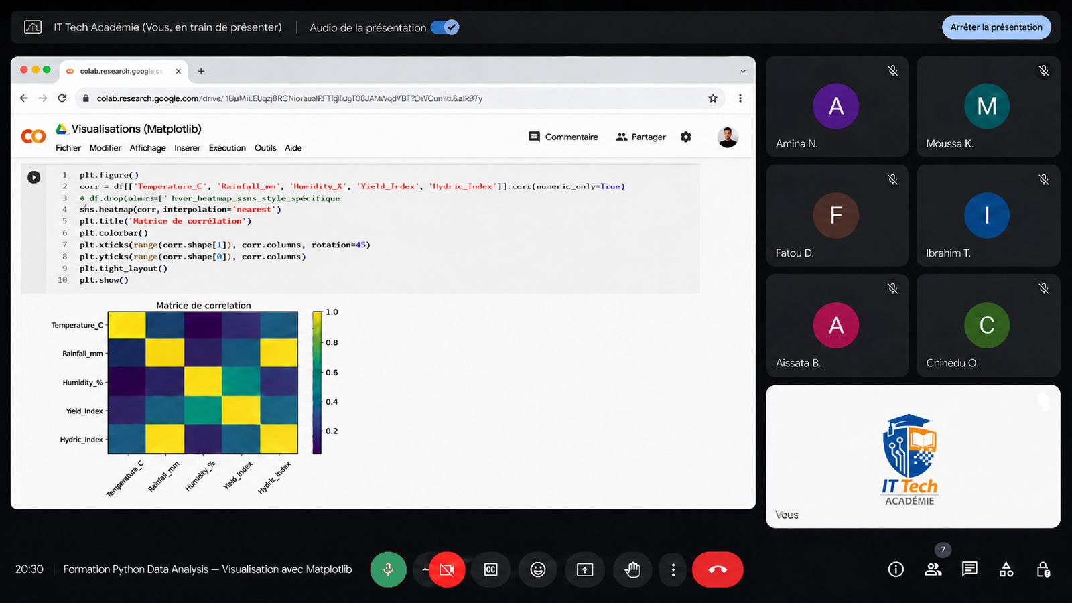Open the Exécution menu

click(227, 148)
